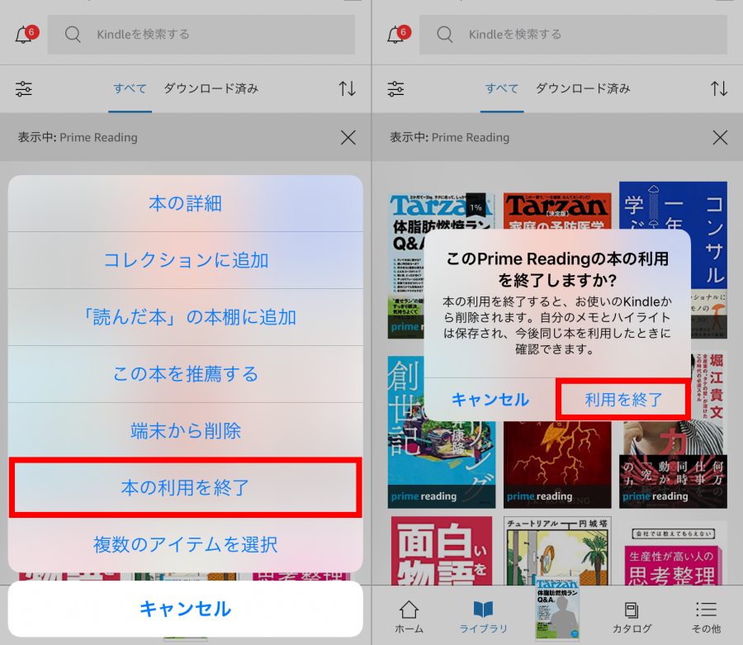This screenshot has width=743, height=645.
Task: Open dark red lightning book cover
Action: (557, 464)
